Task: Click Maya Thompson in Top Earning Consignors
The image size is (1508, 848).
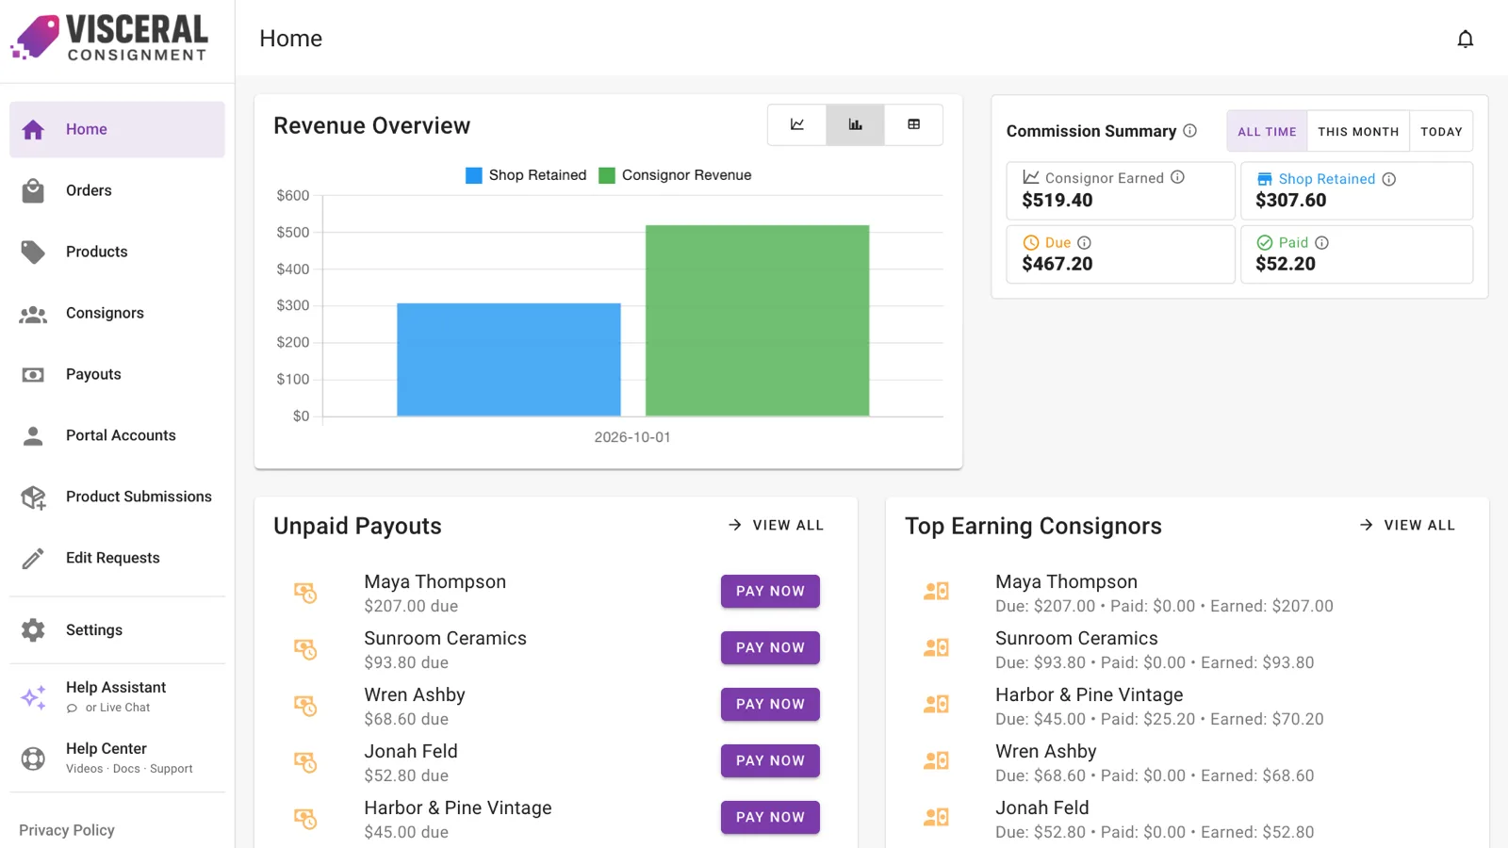Action: [x=1066, y=582]
